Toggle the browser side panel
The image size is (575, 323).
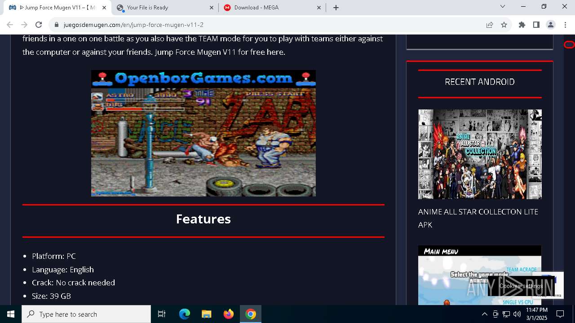point(536,25)
